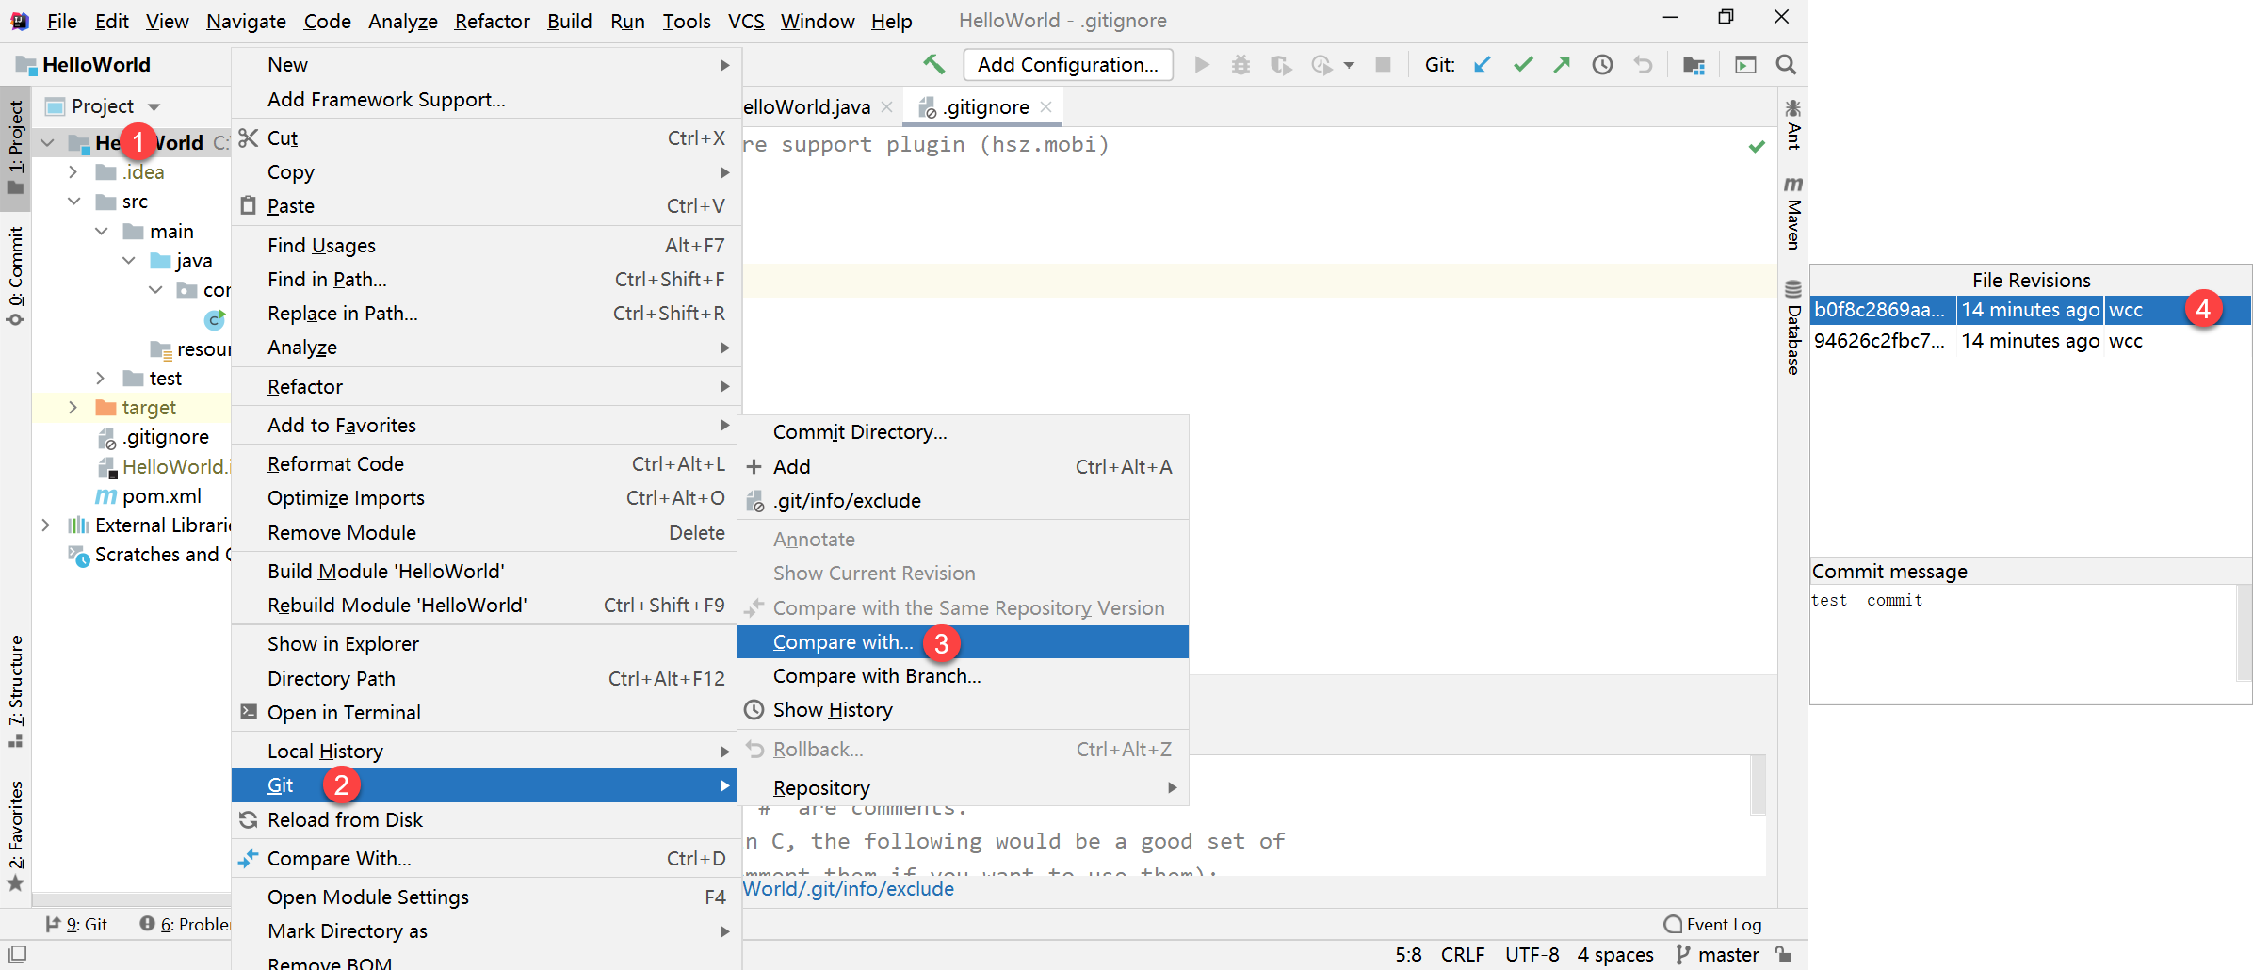Screen dimensions: 2253x970
Task: Click the commit message scrollbar
Action: click(x=2245, y=632)
